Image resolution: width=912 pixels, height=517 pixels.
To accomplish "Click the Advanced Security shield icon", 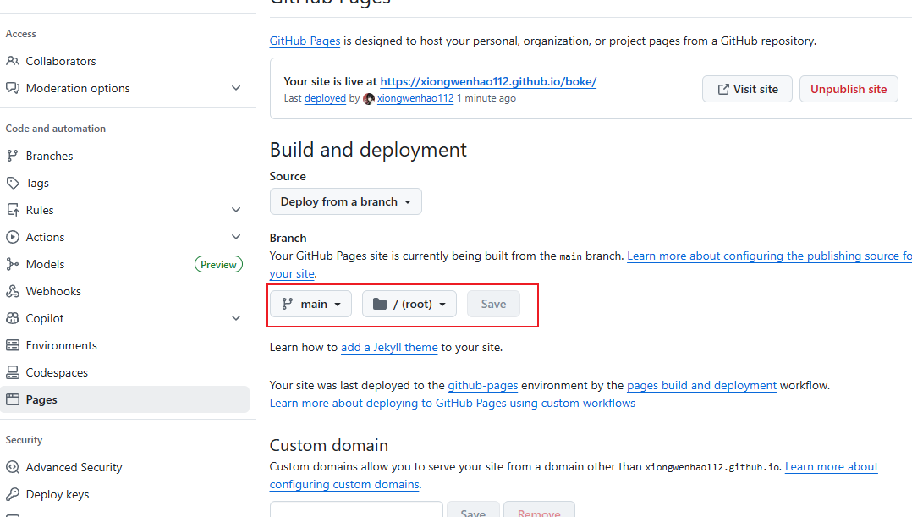I will tap(13, 467).
